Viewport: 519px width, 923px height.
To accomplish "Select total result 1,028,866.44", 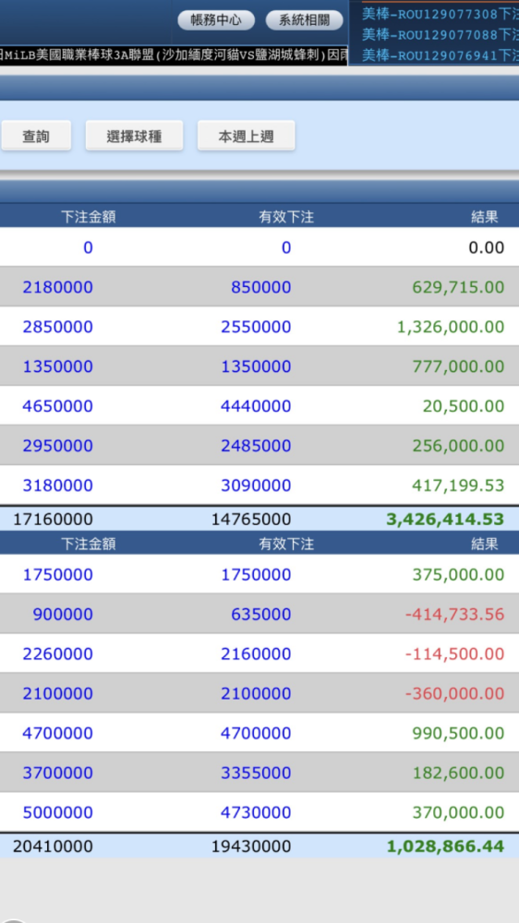I will coord(445,846).
